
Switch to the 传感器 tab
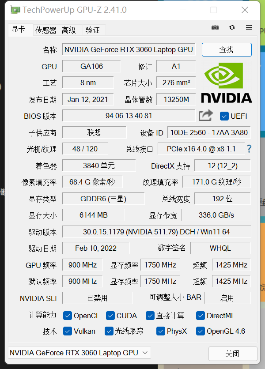click(45, 30)
